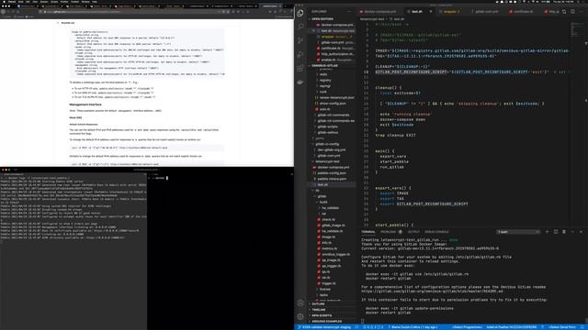Click Select Serial Port in the status bar

tap(561, 327)
